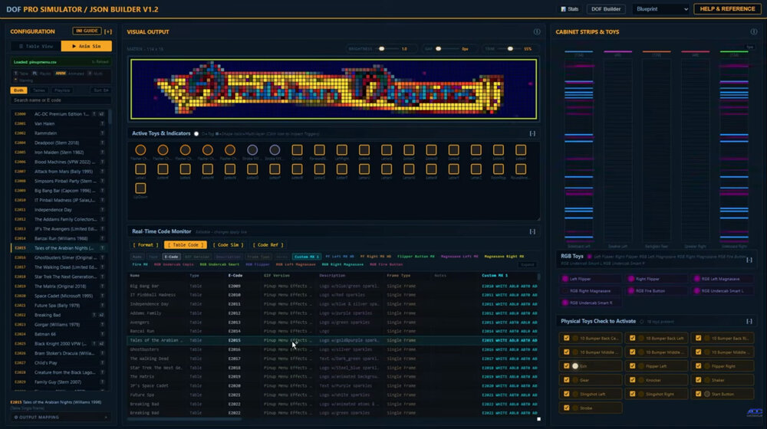Click the RGB Right Magnasave toy
Viewport: 767px width, 429px height.
click(591, 290)
